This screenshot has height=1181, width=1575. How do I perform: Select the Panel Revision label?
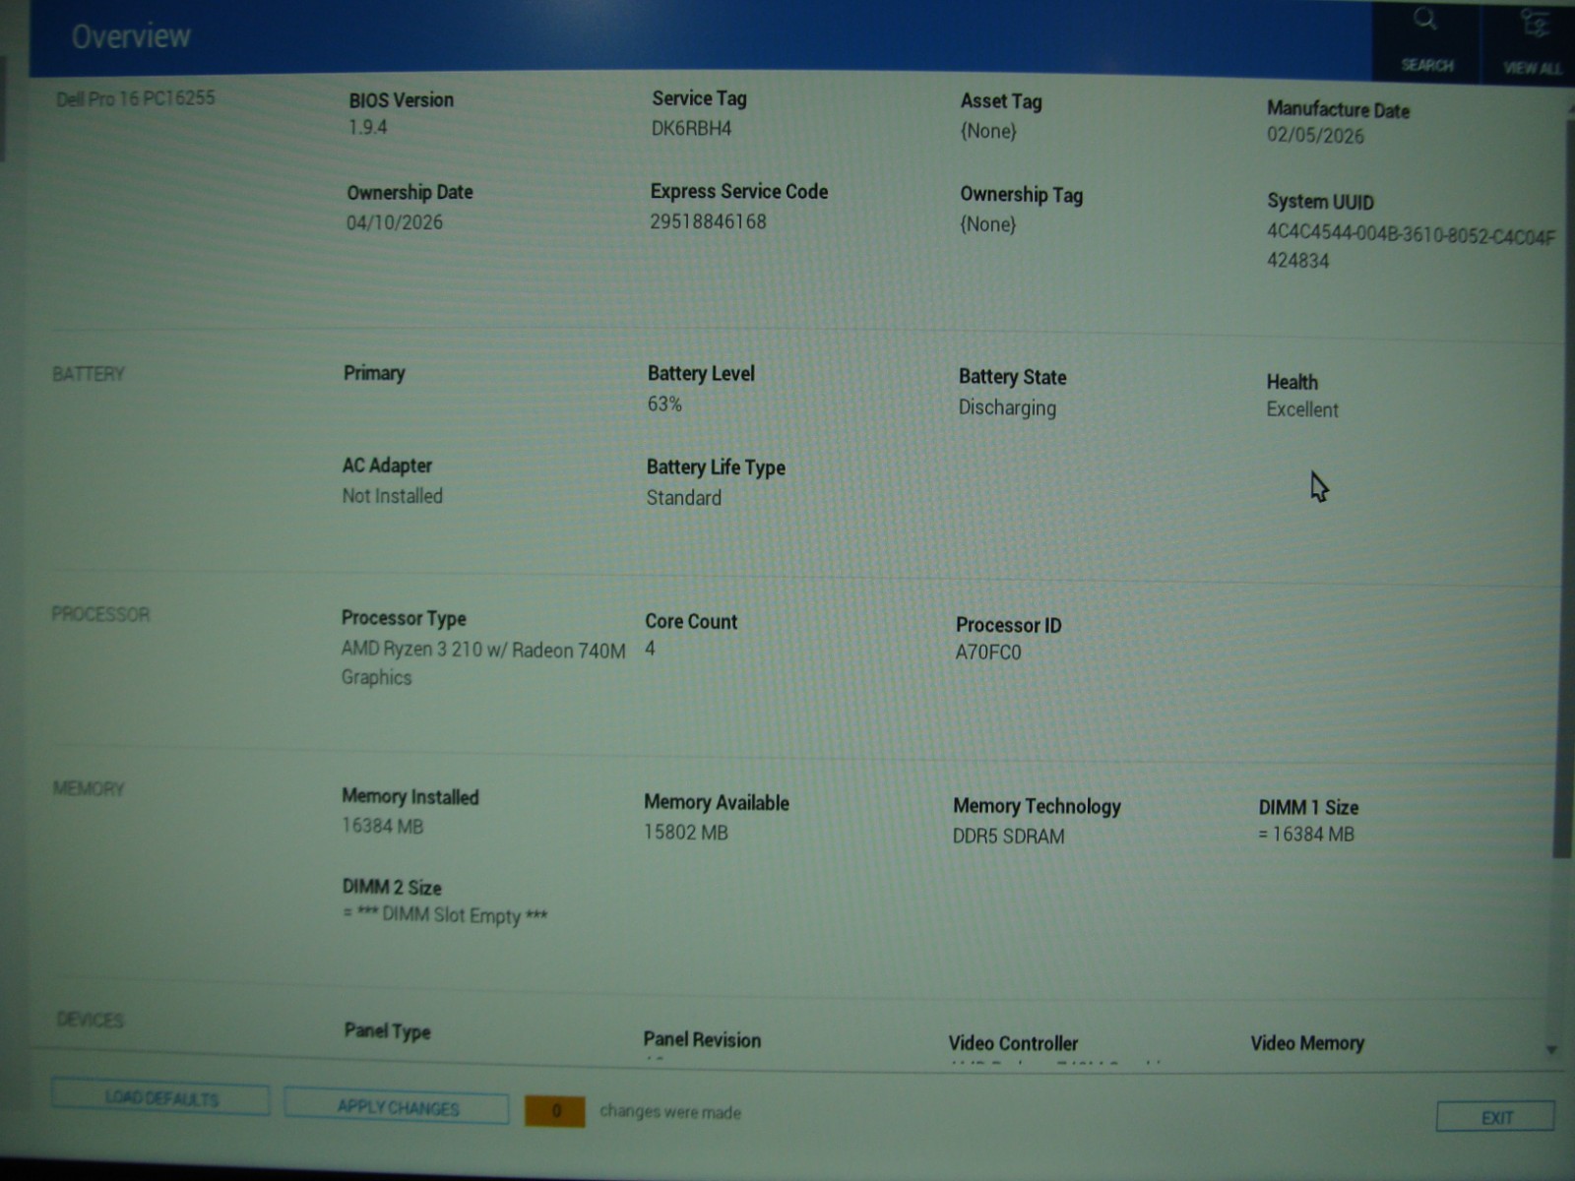tap(702, 1039)
